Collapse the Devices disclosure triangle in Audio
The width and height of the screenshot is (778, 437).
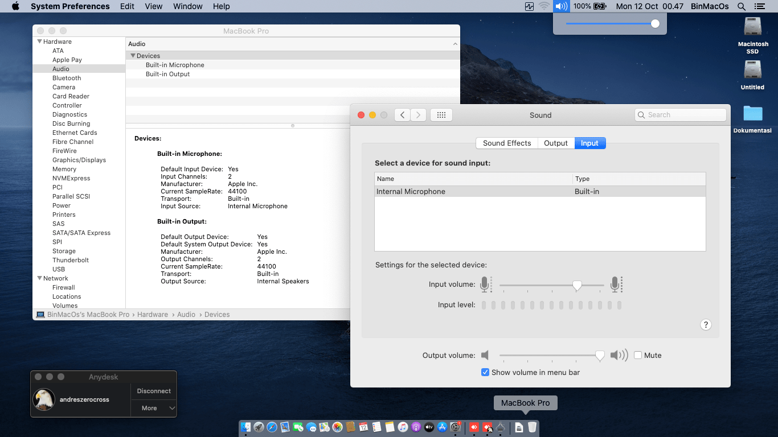133,56
